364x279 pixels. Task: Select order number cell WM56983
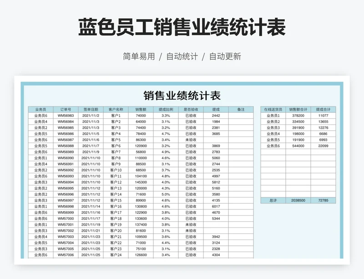point(66,116)
